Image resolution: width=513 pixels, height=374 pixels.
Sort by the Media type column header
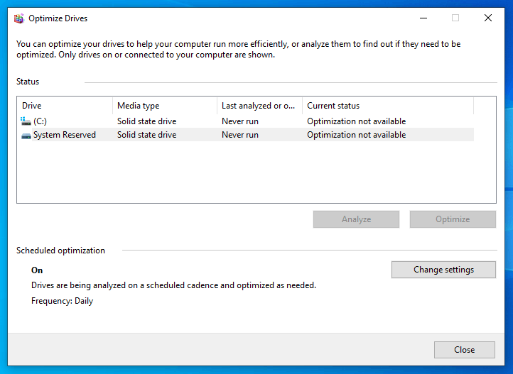tap(165, 106)
